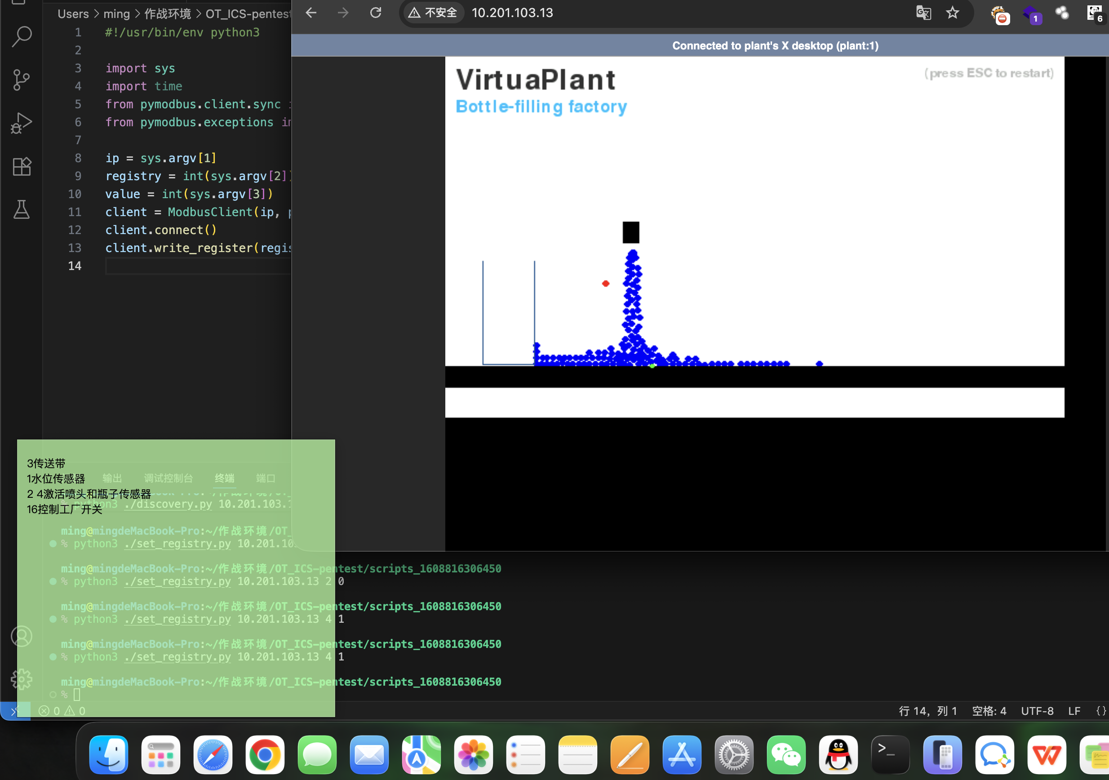Reload the 10.201.103.13 page
The image size is (1109, 780).
[x=376, y=13]
